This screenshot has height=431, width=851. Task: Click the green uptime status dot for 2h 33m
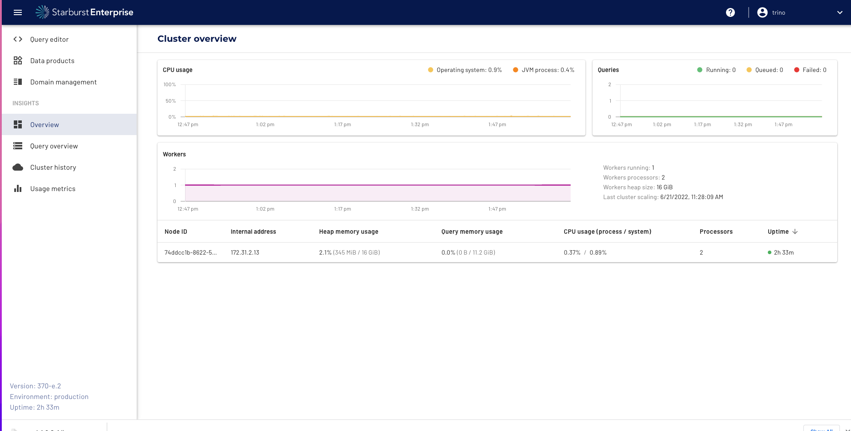[x=770, y=252]
